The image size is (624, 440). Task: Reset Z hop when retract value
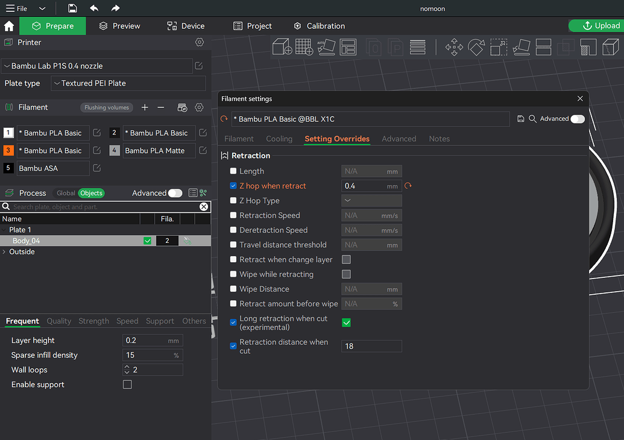click(x=408, y=186)
